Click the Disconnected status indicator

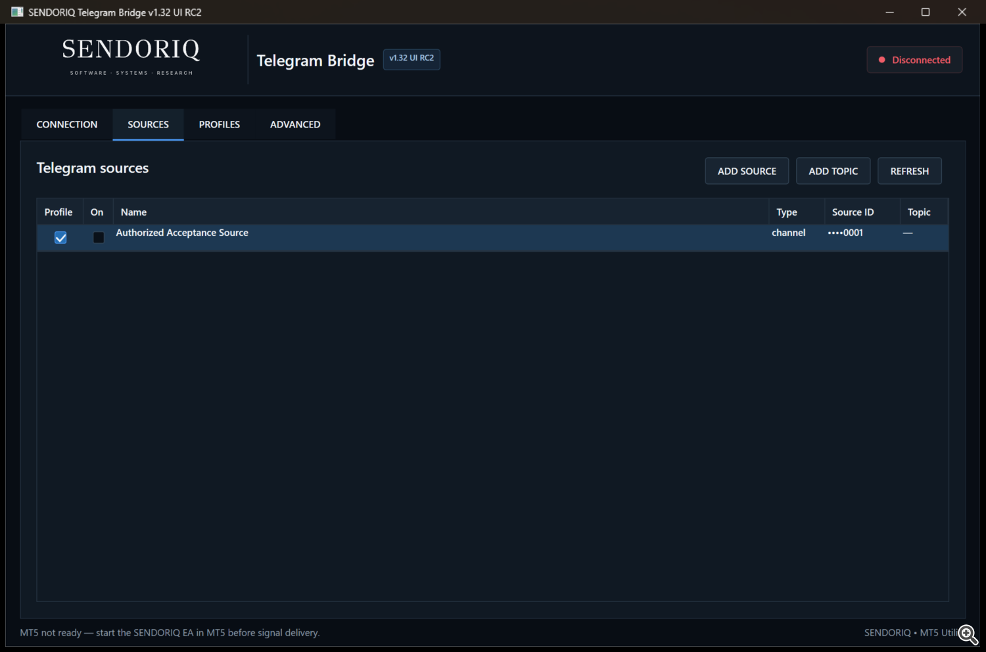(914, 60)
